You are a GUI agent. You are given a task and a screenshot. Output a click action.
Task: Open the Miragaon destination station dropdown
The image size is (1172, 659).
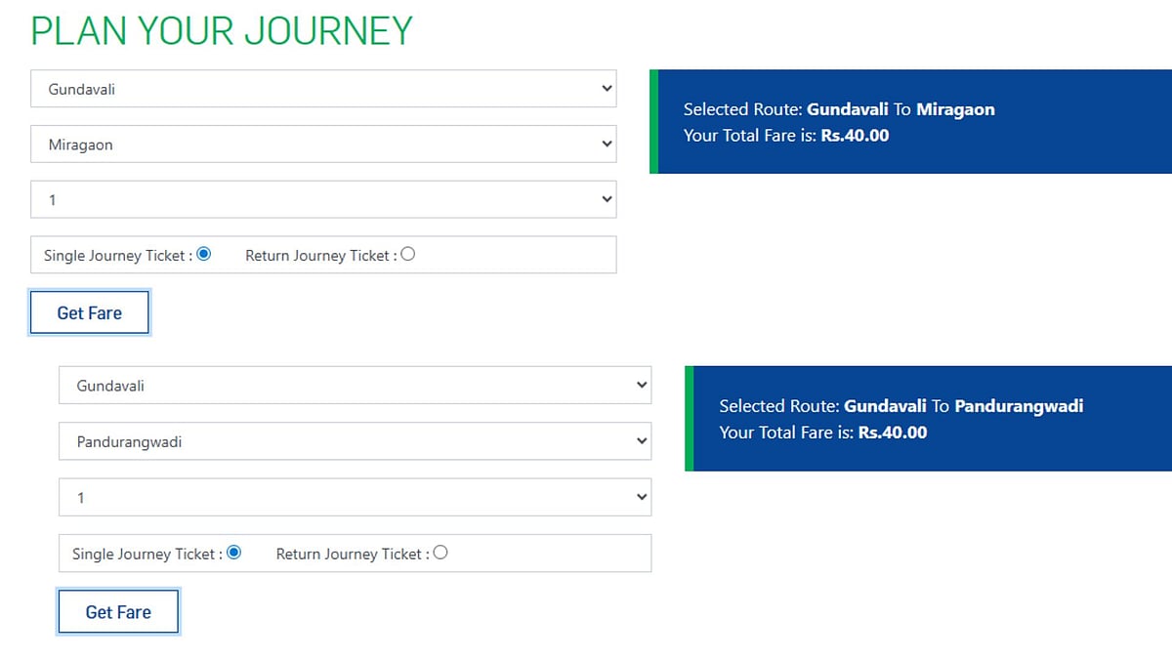click(x=323, y=144)
